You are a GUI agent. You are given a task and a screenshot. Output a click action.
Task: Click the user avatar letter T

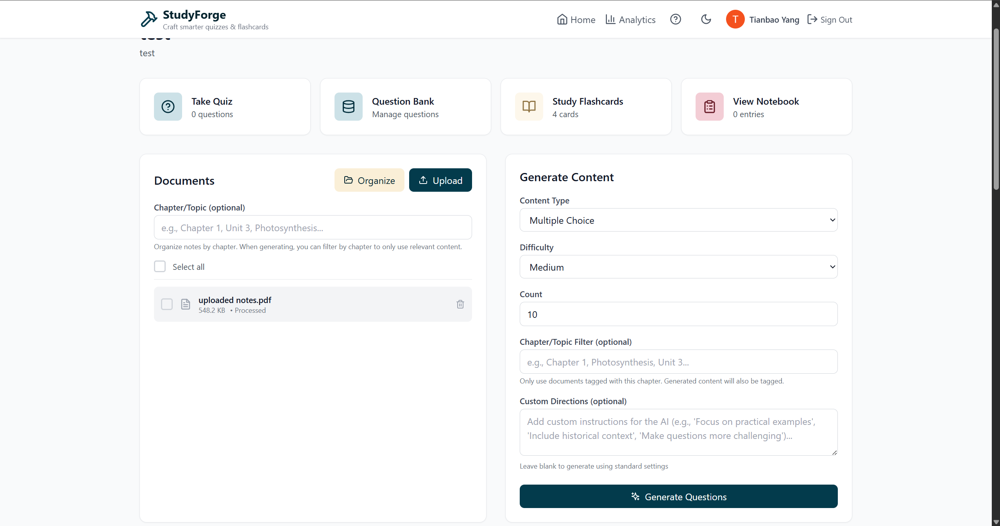pos(735,19)
